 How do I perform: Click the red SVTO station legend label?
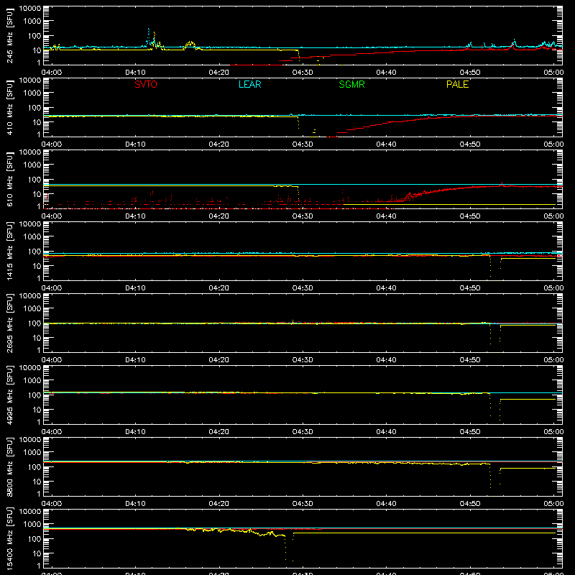[146, 84]
